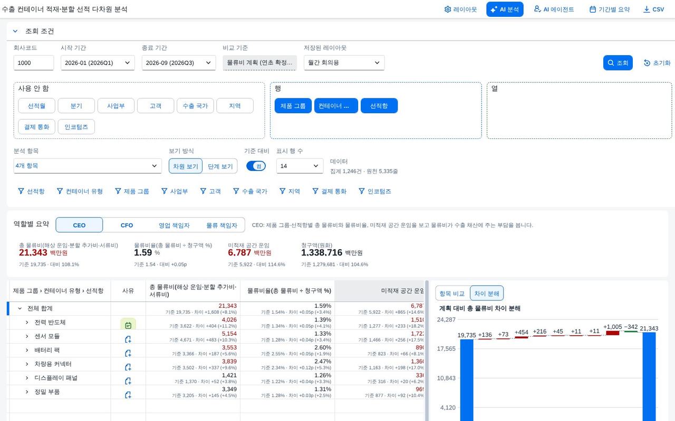
Task: Click the 초기화 reset icon button
Action: coord(657,63)
